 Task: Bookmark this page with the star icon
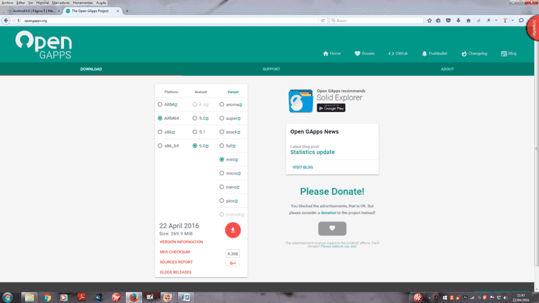coord(429,20)
